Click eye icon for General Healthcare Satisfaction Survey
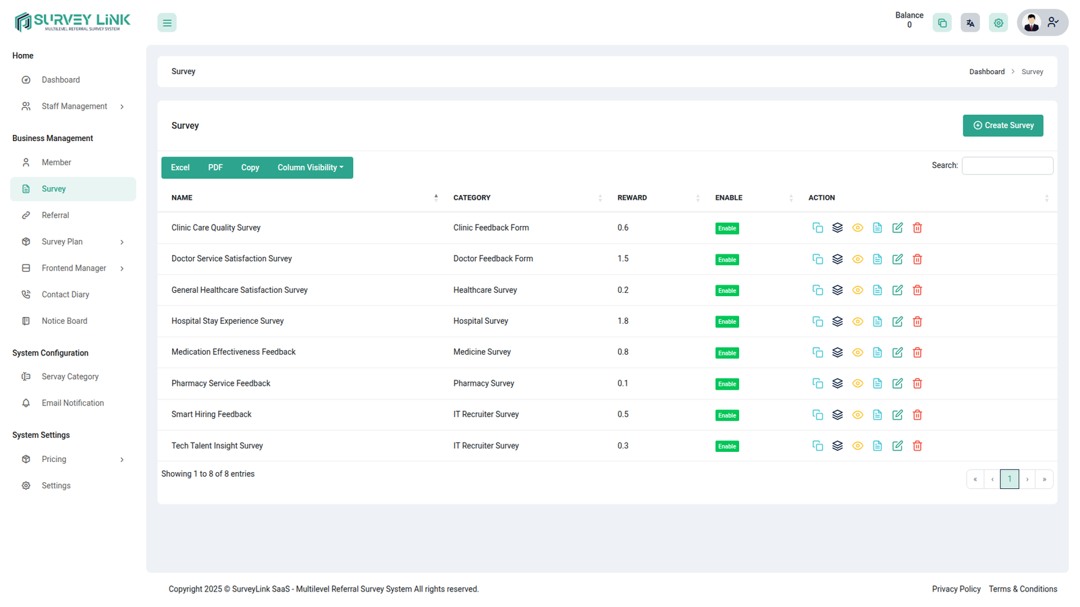 [857, 290]
